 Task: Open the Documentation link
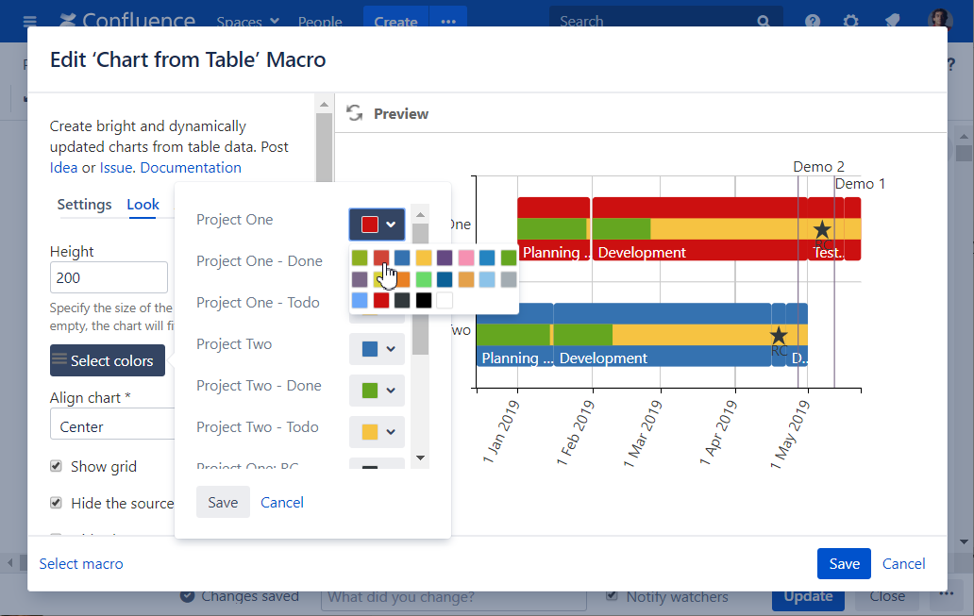point(191,168)
